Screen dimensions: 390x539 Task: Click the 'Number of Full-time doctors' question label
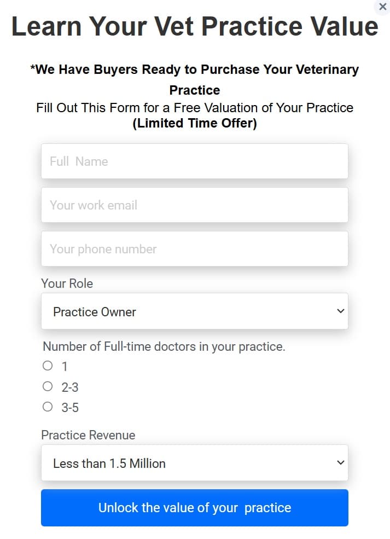coord(164,346)
